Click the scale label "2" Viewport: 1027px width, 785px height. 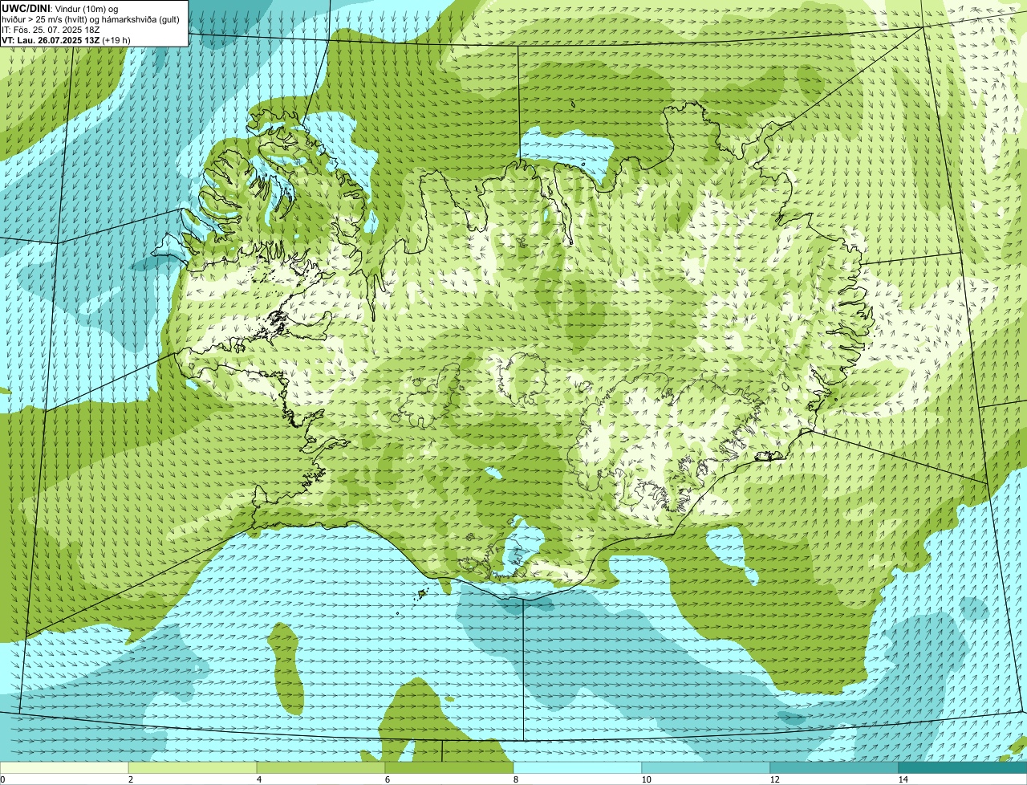(130, 779)
